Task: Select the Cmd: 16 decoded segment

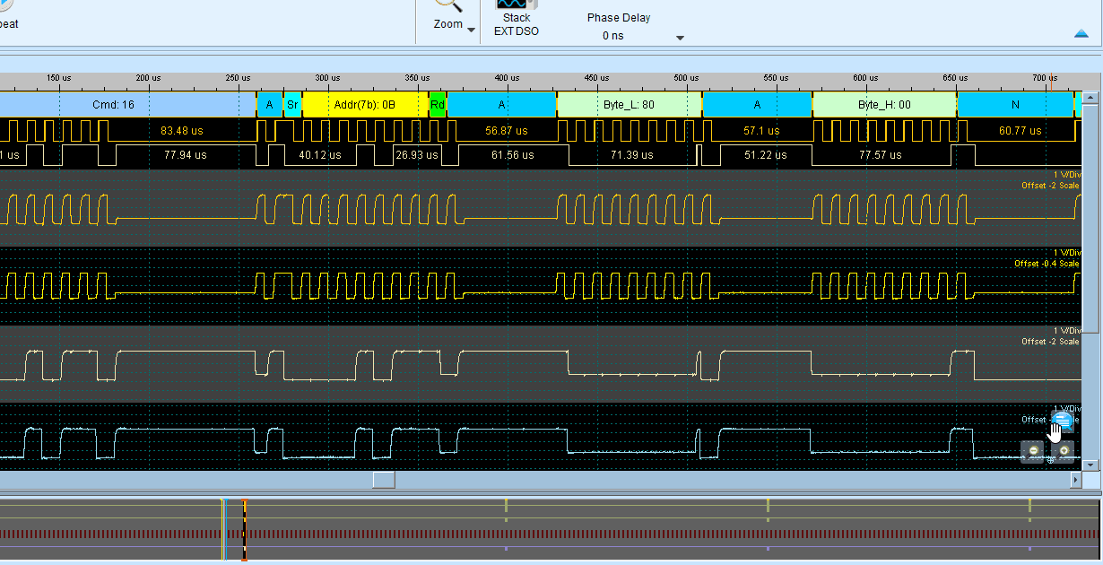Action: pos(114,105)
